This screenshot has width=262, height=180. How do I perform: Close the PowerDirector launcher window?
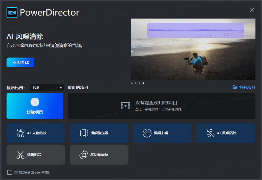252,10
